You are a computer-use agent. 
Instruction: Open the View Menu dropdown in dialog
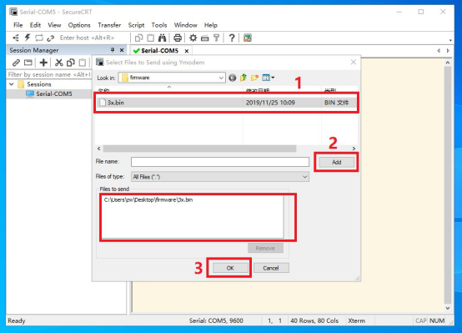click(269, 78)
